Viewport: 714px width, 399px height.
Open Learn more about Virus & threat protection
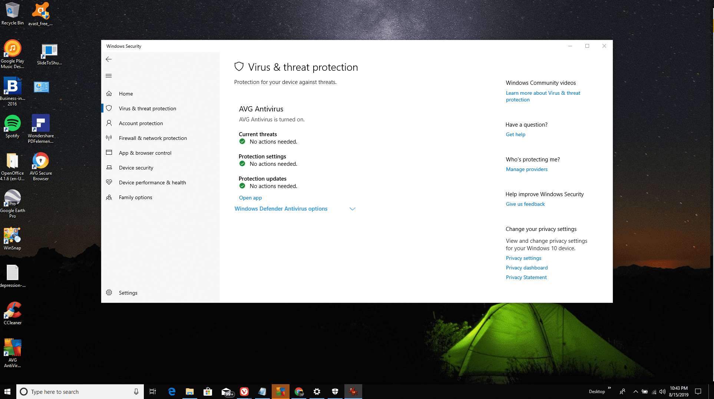(x=543, y=96)
